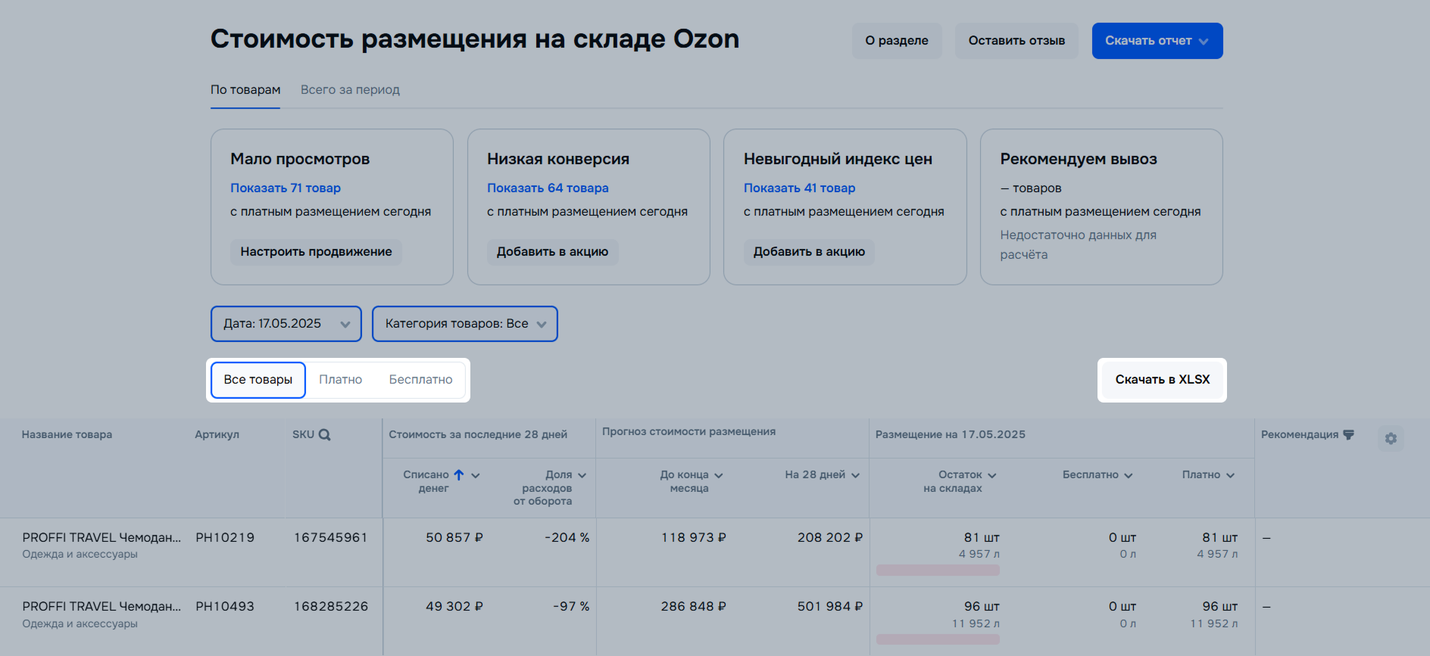The image size is (1430, 656).
Task: Click SKU value 167545961
Action: click(x=331, y=538)
